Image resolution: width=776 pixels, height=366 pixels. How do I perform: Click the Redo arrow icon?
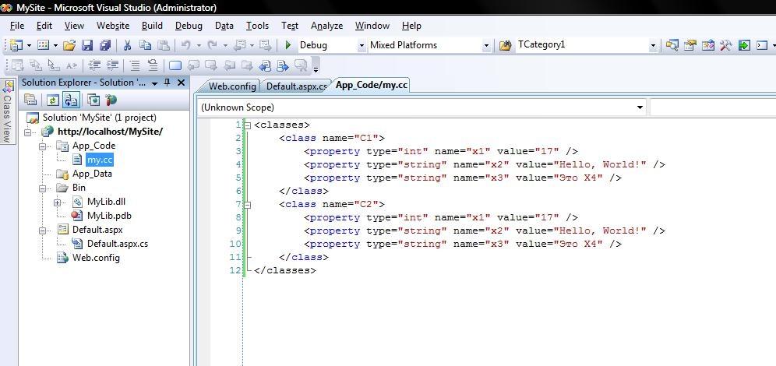(213, 45)
